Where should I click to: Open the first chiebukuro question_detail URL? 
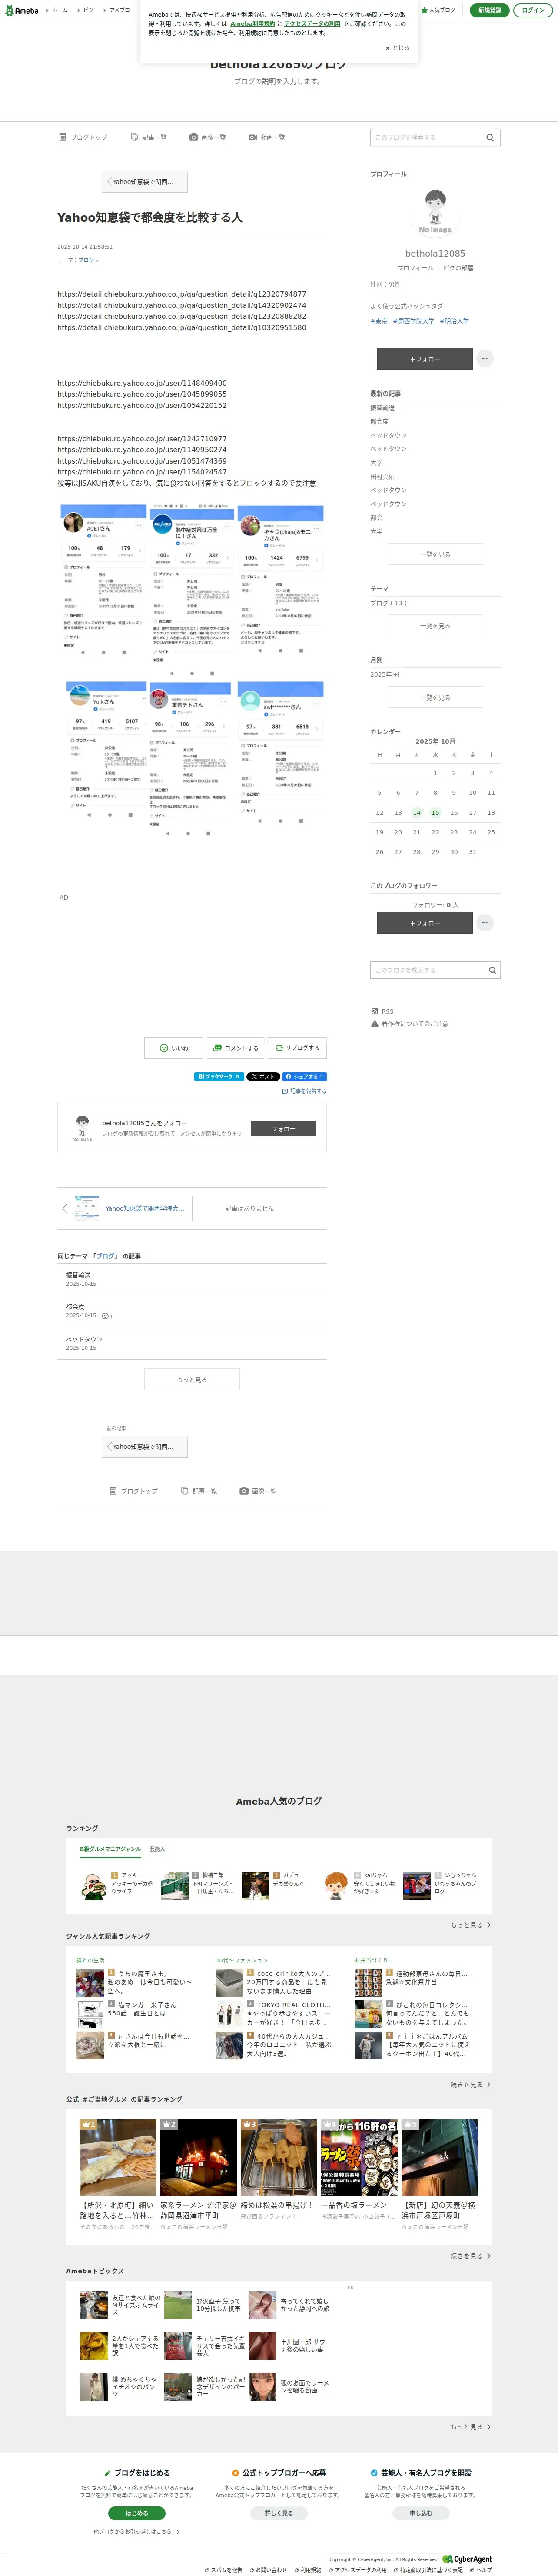tap(182, 294)
